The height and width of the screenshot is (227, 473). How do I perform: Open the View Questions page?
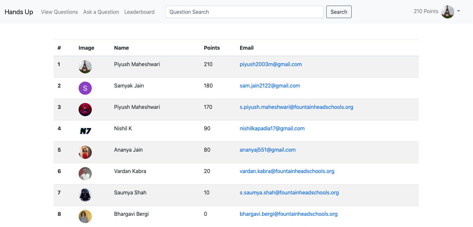pyautogui.click(x=60, y=12)
